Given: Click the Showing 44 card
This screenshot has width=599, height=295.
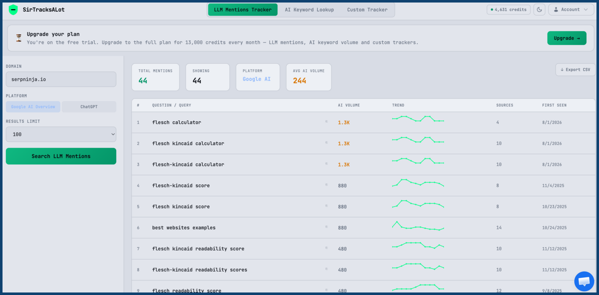Looking at the screenshot, I should (207, 77).
